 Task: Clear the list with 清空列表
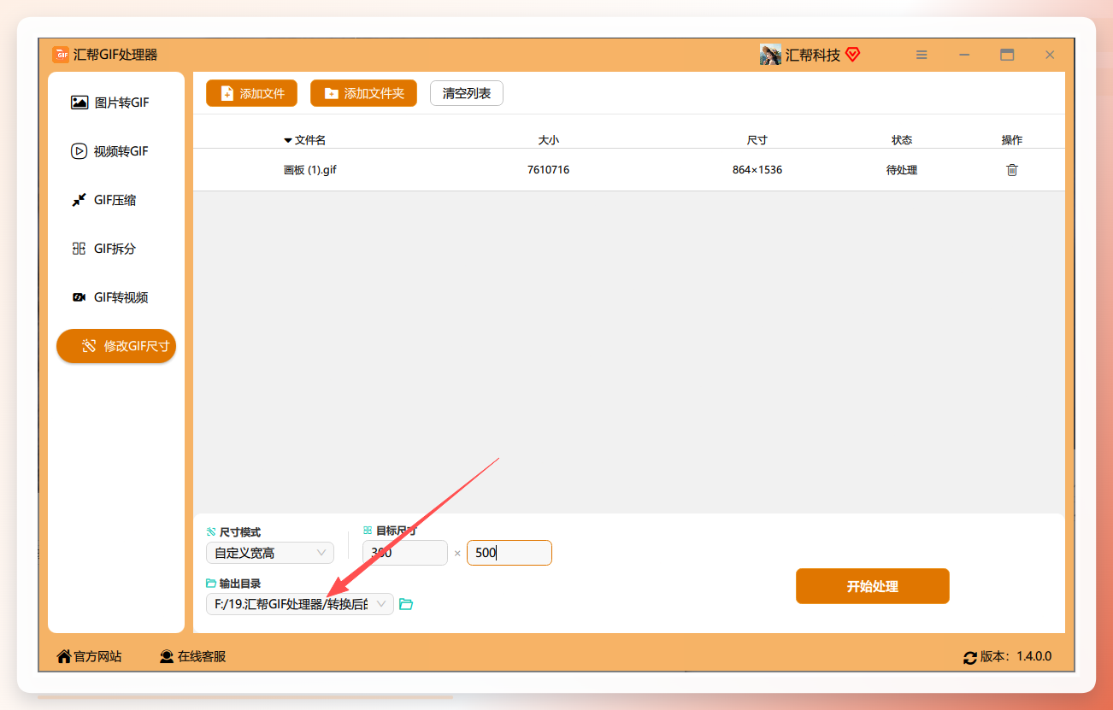point(467,93)
